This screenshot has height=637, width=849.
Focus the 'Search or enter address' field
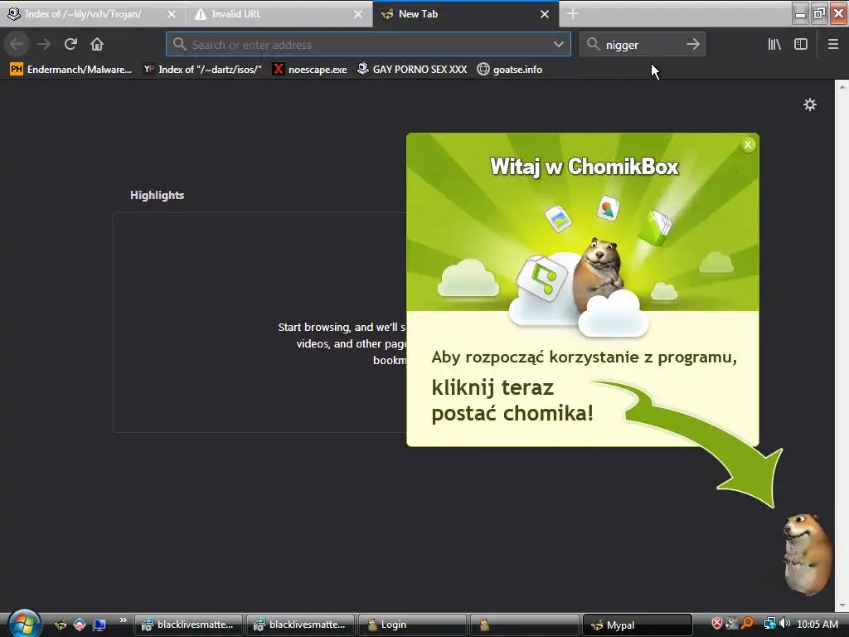point(368,45)
